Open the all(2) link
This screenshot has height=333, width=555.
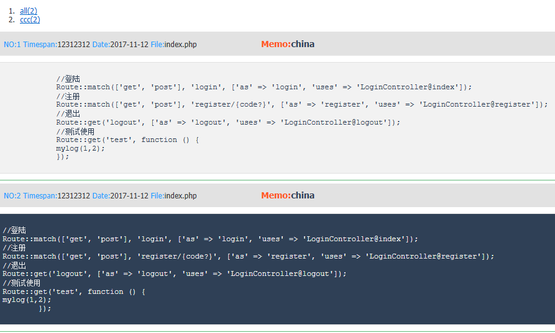pyautogui.click(x=29, y=11)
